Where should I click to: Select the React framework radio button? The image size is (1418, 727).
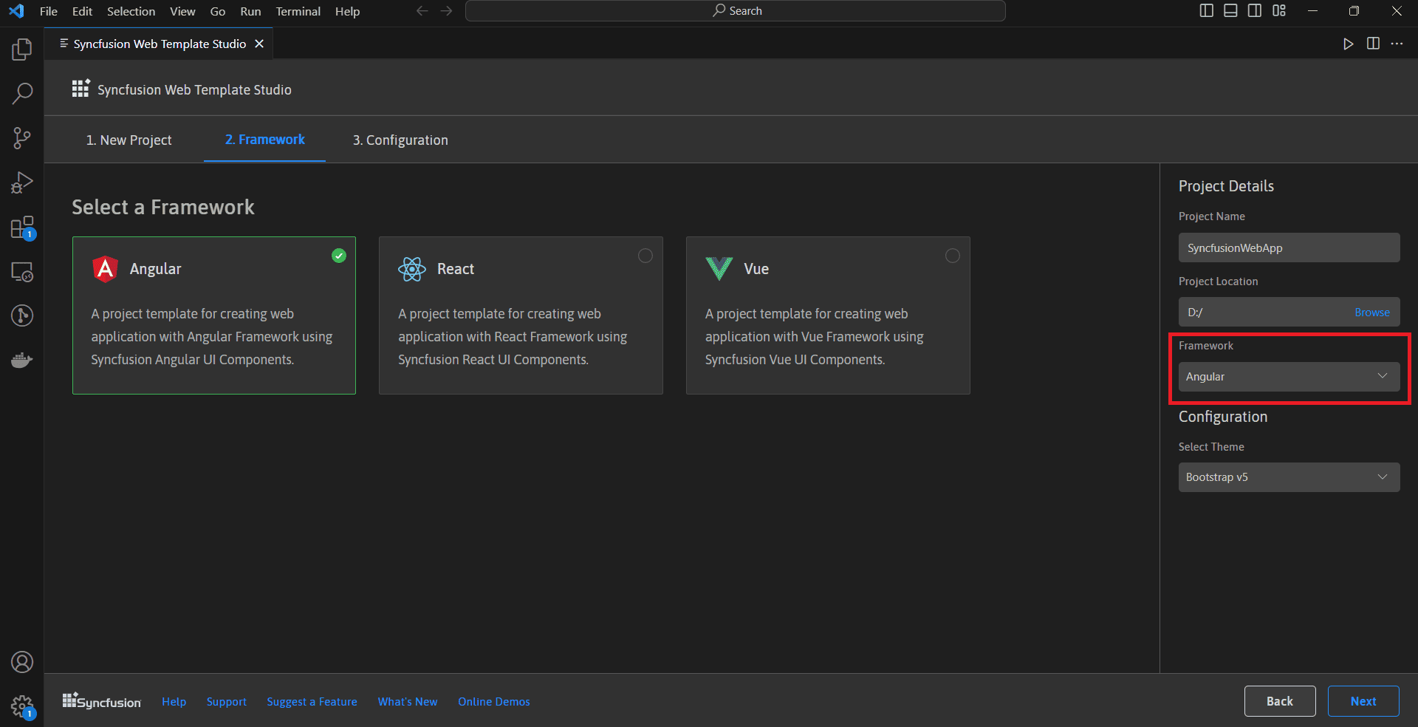point(645,256)
